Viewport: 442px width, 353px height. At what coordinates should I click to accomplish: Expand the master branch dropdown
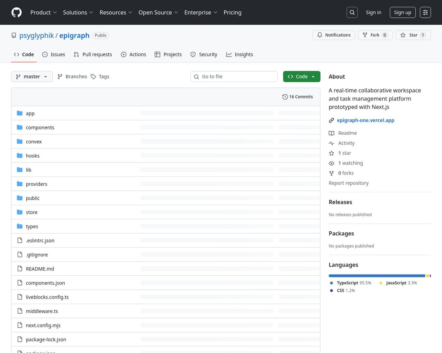(32, 76)
